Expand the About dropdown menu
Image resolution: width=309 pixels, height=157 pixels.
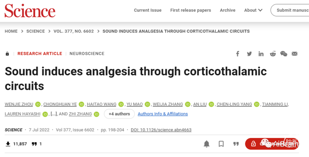tap(253, 10)
